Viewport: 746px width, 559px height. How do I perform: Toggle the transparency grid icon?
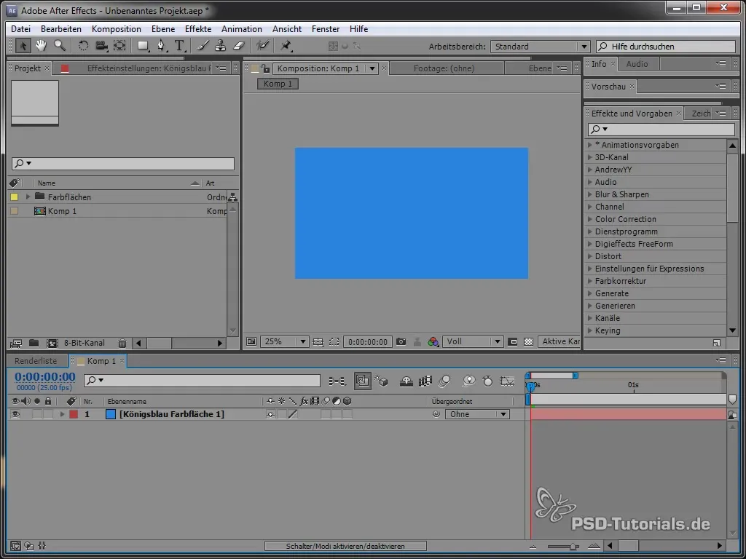coord(528,341)
